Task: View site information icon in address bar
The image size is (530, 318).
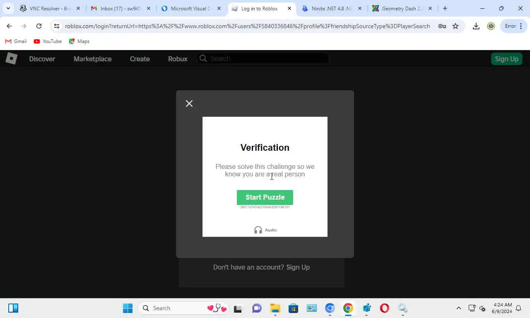Action: (x=57, y=26)
